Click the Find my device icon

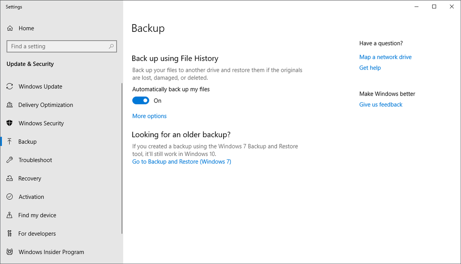coord(10,215)
